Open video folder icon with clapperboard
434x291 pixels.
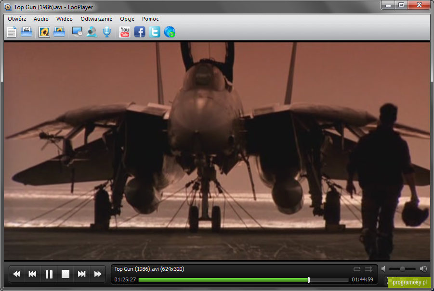[26, 32]
